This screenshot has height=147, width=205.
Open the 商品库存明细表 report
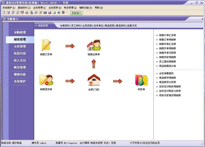(x=168, y=78)
